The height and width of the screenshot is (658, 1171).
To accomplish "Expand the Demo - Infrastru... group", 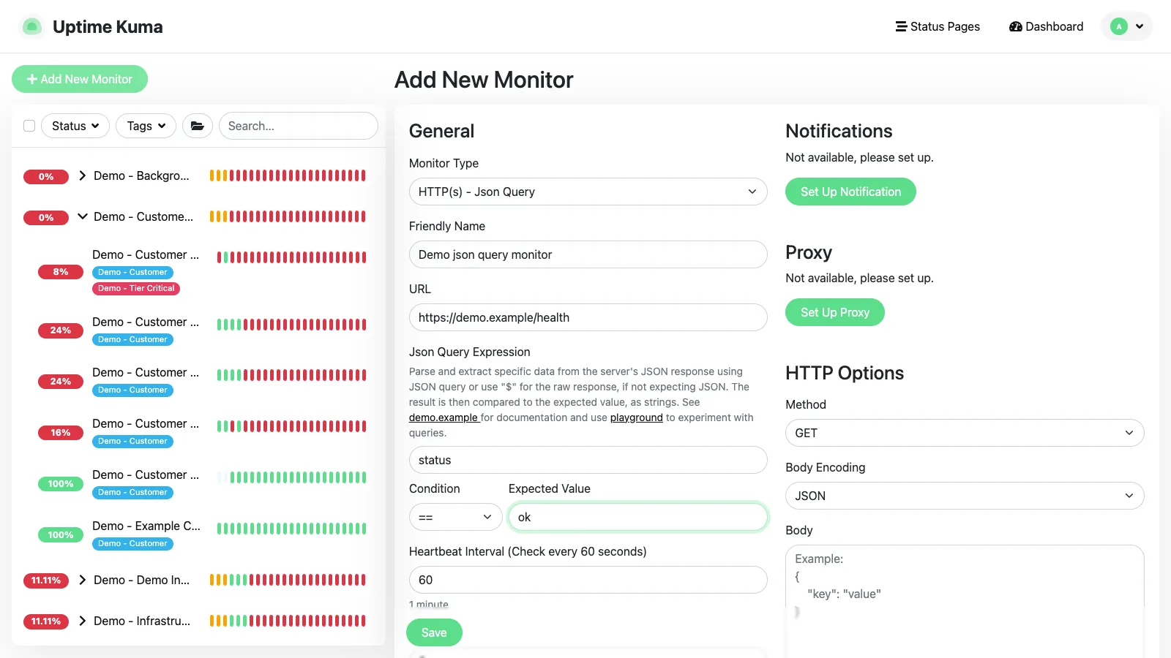I will 82,621.
